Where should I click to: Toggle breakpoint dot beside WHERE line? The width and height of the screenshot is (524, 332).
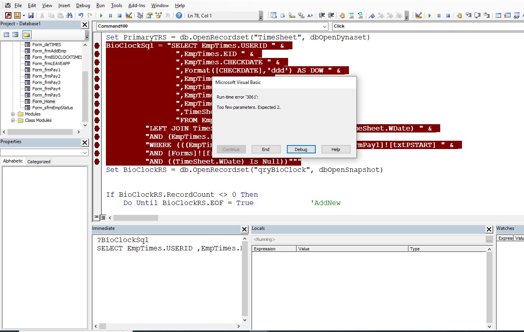pyautogui.click(x=97, y=145)
